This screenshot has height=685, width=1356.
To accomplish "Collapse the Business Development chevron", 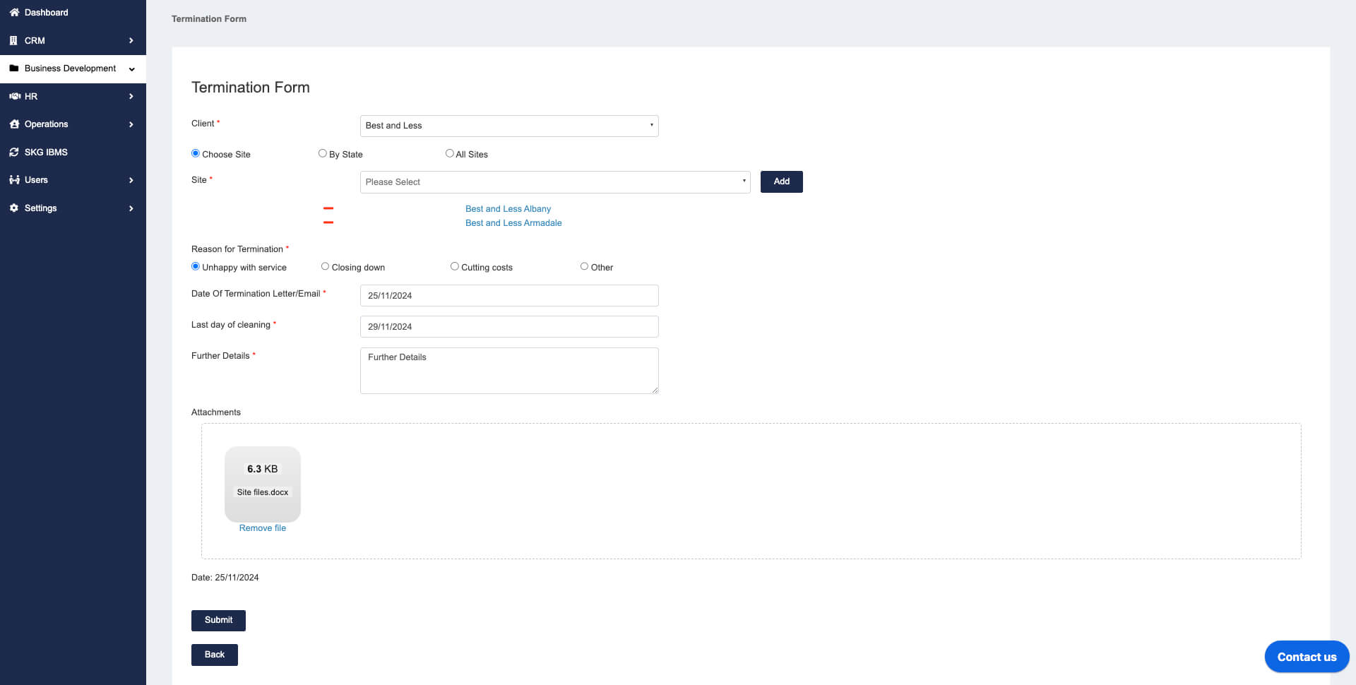I will [131, 69].
